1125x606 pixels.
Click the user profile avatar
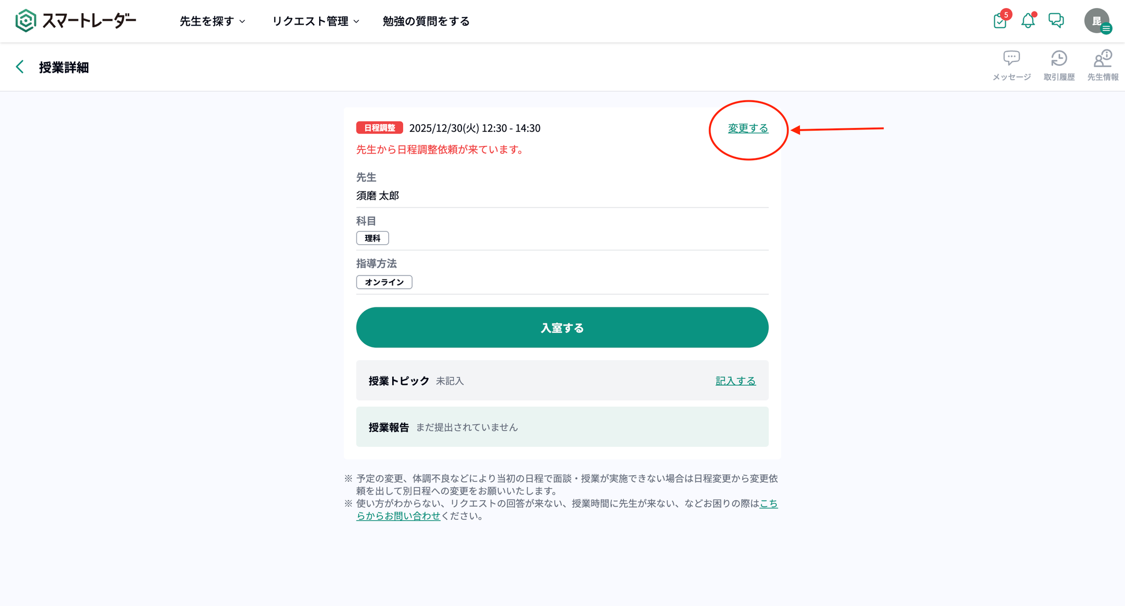point(1097,21)
